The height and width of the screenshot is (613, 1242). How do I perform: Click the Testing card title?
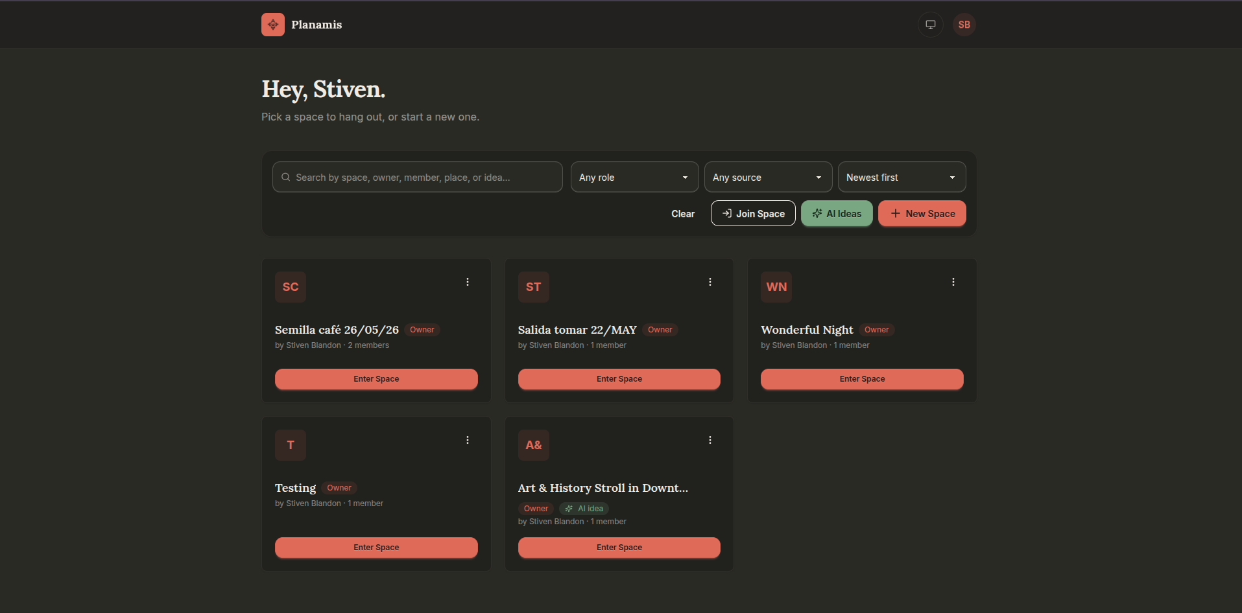click(295, 488)
